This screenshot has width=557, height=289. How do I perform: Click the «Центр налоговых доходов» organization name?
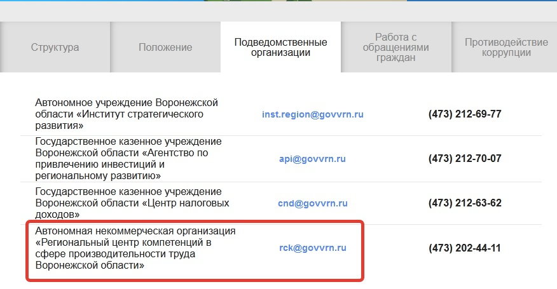click(132, 203)
